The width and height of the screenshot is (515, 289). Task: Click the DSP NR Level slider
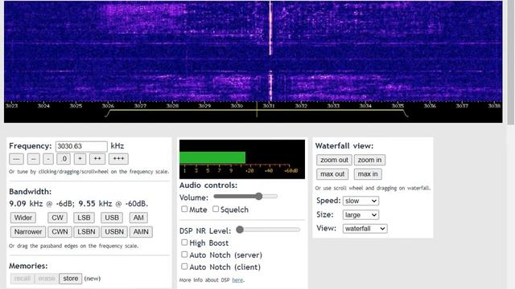click(268, 230)
